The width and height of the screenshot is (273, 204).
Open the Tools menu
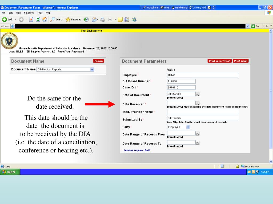tap(40, 13)
